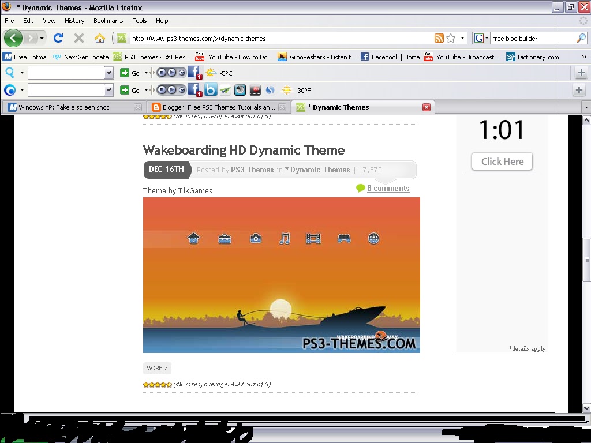Open the back/forward history dropdown arrow
Screen dimensions: 591x443
42,38
